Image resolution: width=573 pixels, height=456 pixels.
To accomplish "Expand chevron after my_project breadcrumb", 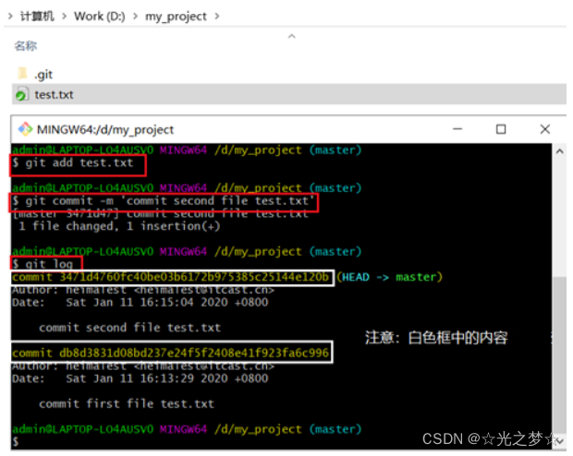I will [217, 16].
